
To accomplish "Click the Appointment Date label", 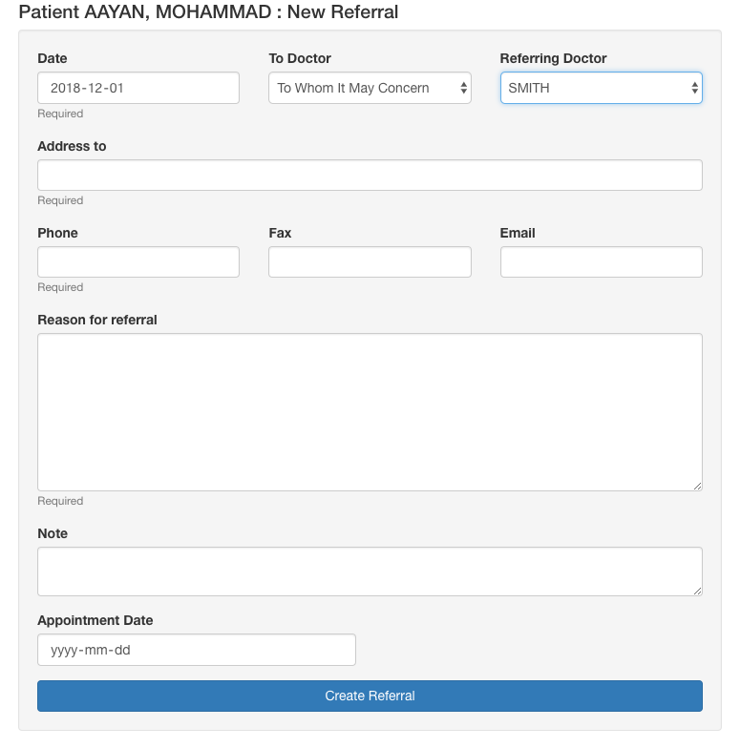I will coord(95,620).
